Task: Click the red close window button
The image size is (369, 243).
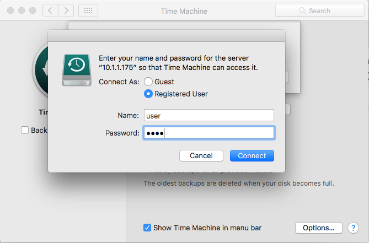Action: pos(10,10)
